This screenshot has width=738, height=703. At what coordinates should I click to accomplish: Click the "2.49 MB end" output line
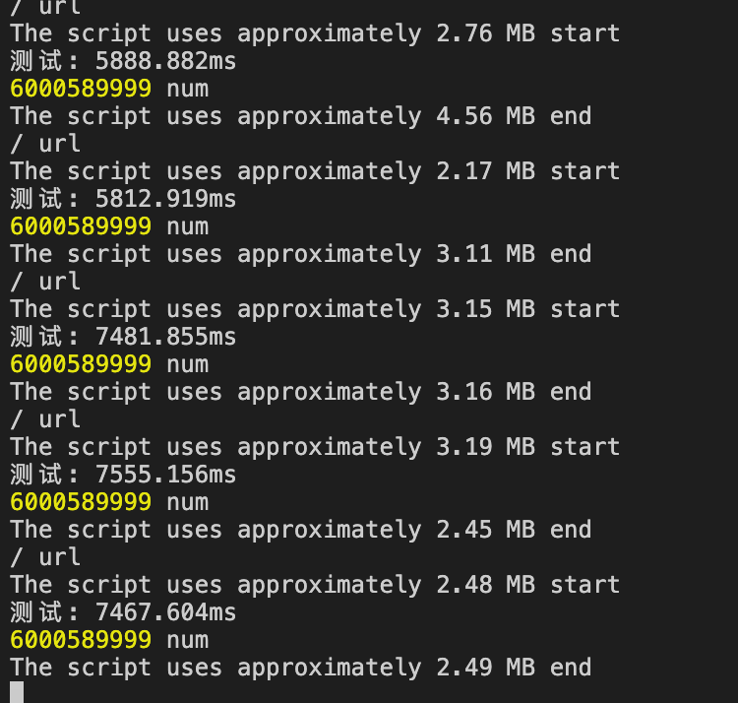click(x=300, y=668)
